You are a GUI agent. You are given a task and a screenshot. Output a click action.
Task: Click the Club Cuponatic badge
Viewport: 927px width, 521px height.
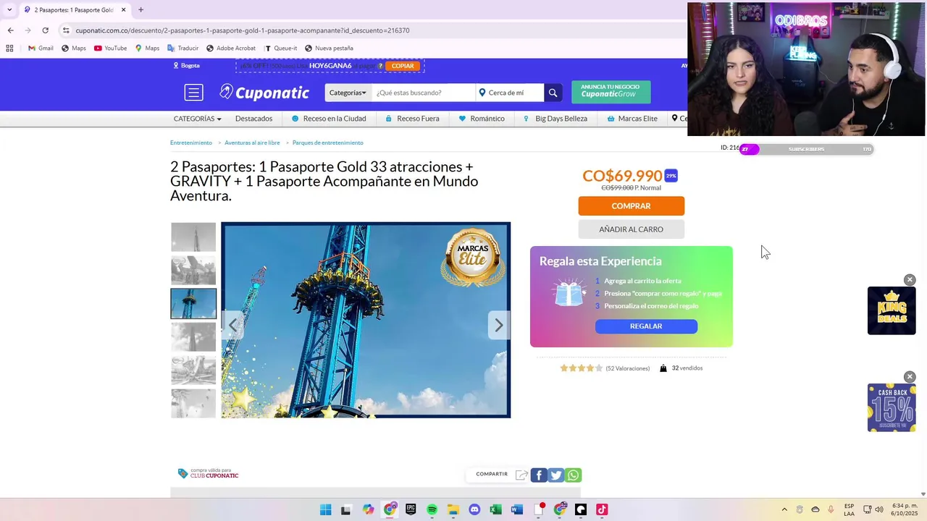coord(209,473)
